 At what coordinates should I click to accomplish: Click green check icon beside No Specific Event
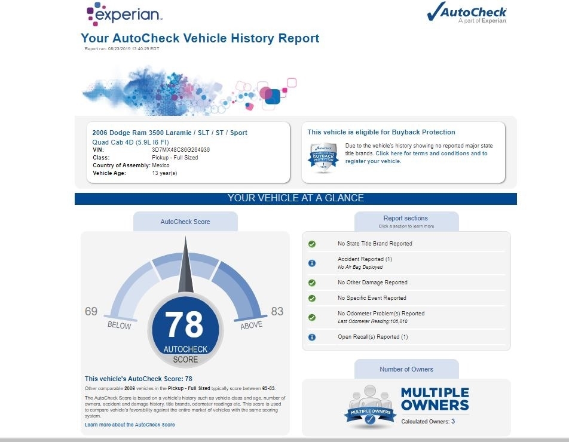(311, 298)
